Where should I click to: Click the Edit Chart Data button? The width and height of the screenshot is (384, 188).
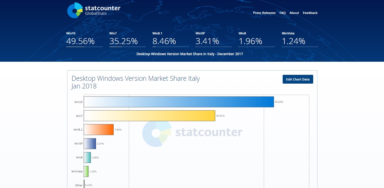(298, 79)
